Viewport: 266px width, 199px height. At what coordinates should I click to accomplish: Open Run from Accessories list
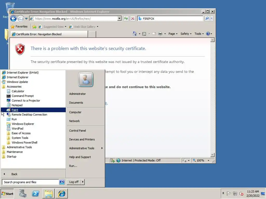(33, 119)
